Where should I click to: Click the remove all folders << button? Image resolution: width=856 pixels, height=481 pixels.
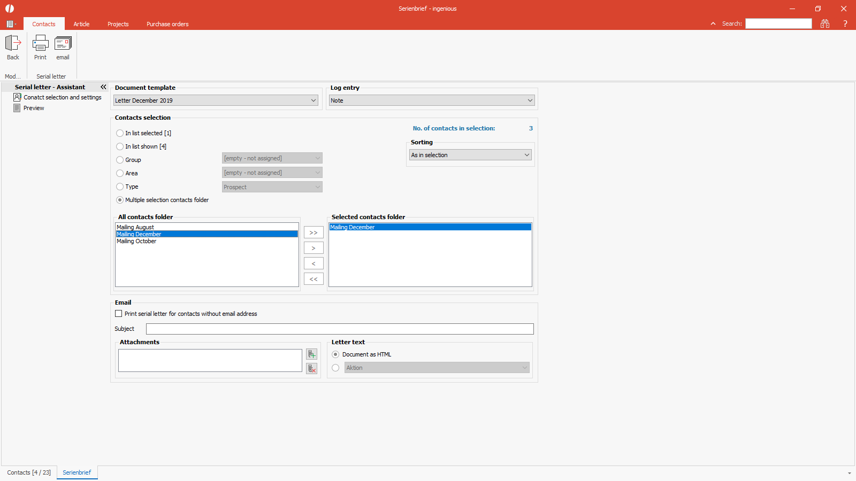click(314, 279)
